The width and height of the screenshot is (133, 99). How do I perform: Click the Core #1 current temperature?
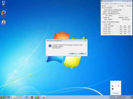point(113,30)
